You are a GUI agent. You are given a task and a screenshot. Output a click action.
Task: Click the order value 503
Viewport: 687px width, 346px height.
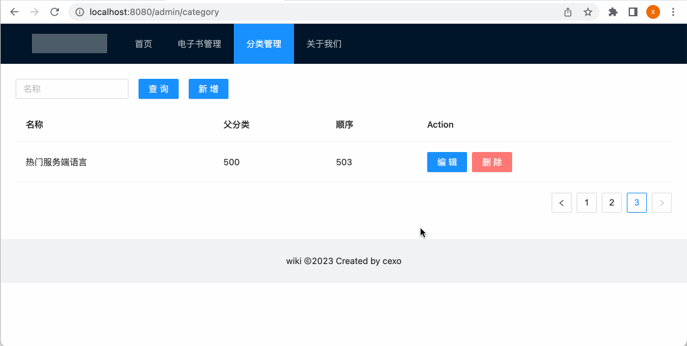point(344,162)
